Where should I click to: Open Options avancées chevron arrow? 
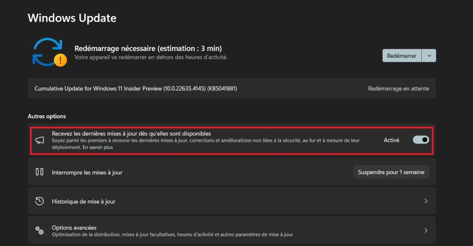pyautogui.click(x=426, y=230)
